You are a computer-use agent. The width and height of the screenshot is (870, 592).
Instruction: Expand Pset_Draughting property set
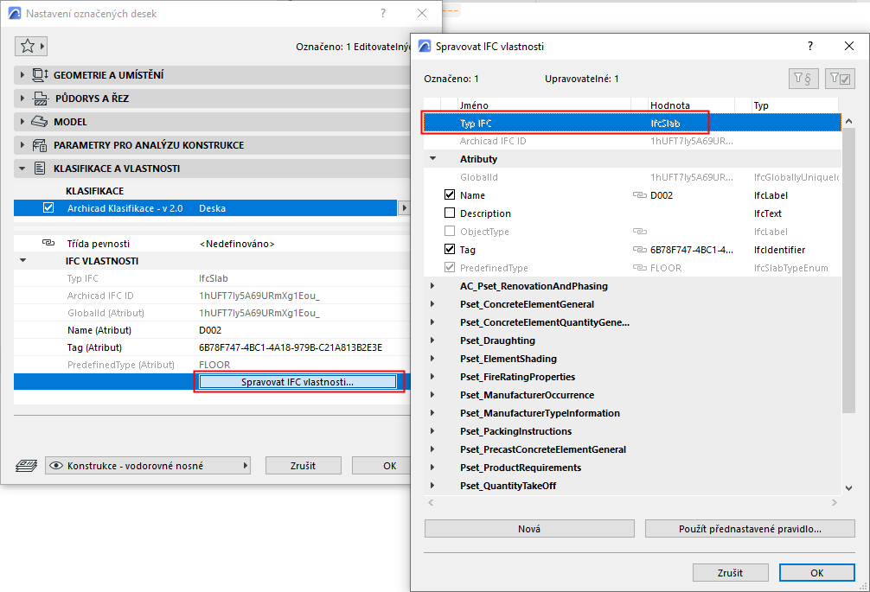(x=432, y=341)
